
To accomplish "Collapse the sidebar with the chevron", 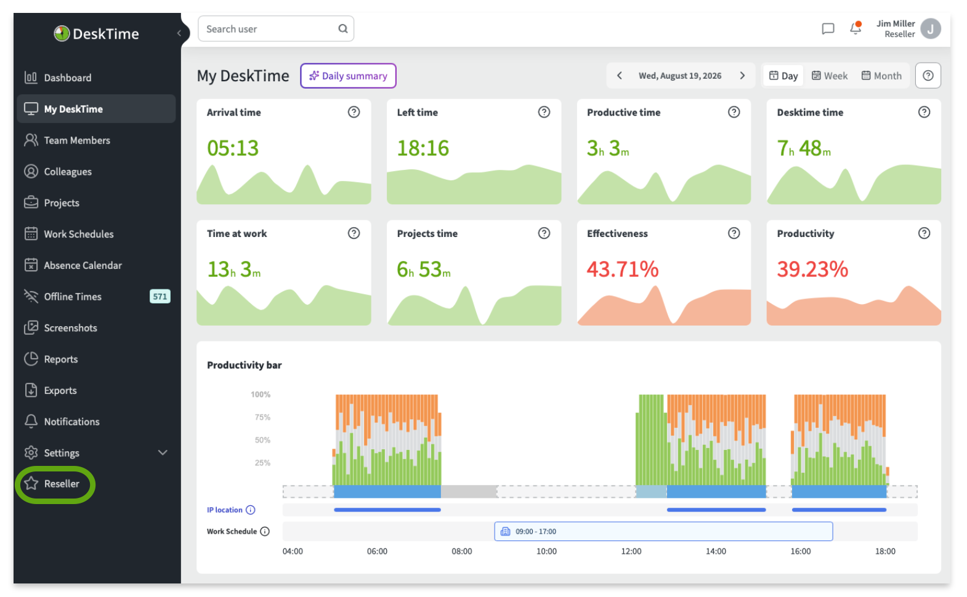I will (179, 33).
